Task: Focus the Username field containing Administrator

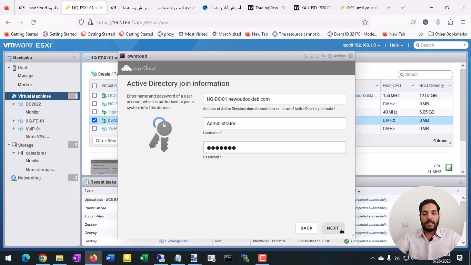Action: point(274,124)
